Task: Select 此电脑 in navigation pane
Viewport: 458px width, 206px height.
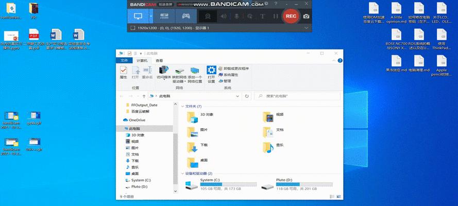Action: (x=145, y=129)
